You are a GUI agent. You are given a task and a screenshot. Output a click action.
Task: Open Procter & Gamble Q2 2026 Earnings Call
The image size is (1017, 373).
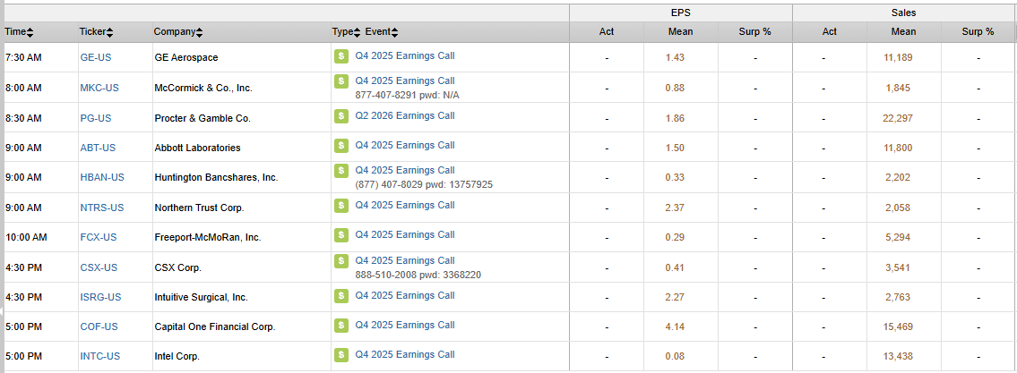404,116
